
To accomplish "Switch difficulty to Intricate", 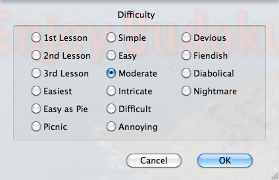I will point(111,91).
